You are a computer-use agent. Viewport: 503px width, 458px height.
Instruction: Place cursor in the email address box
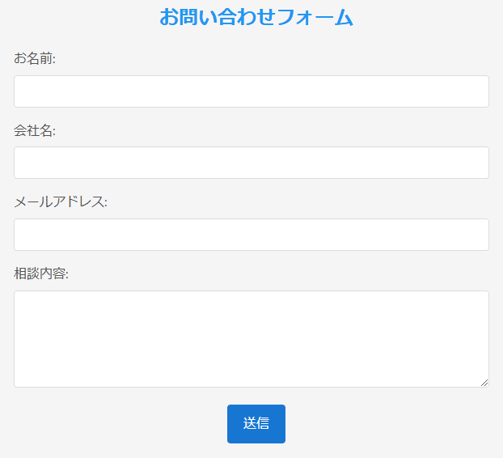tap(251, 235)
